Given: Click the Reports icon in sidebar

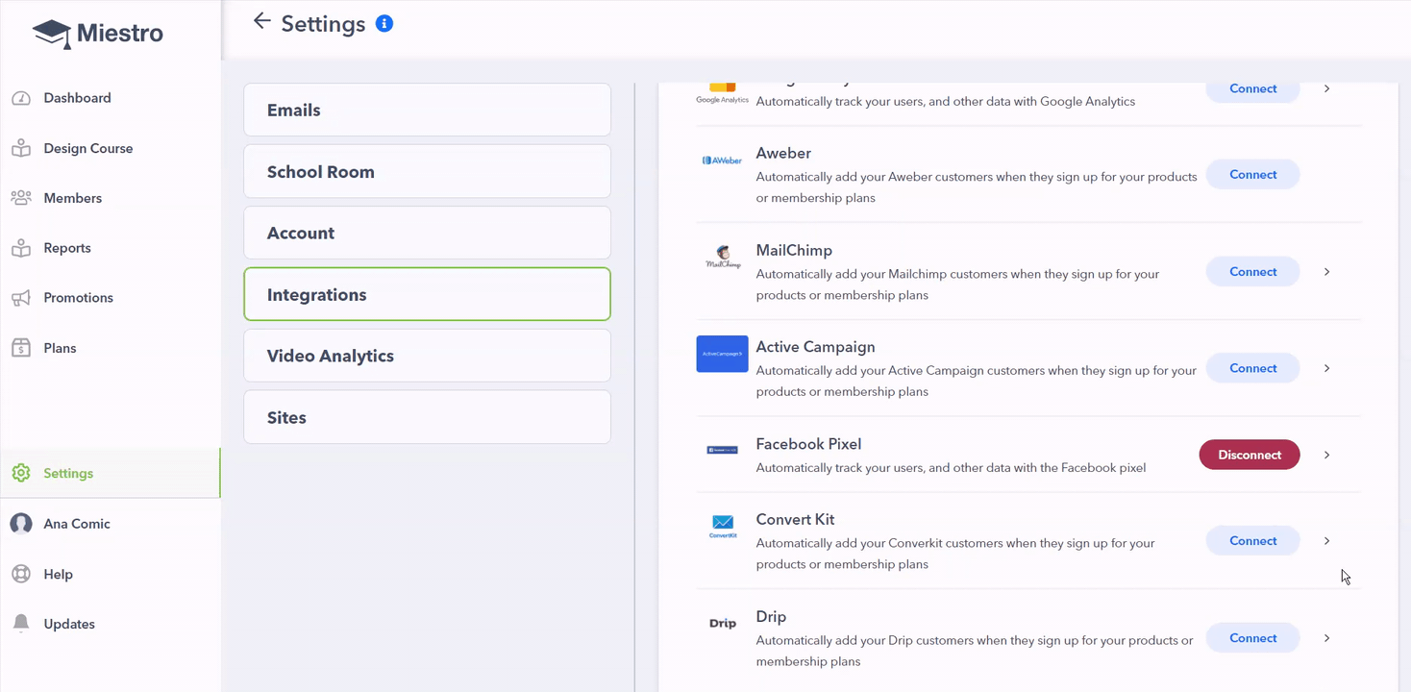Looking at the screenshot, I should 21,248.
